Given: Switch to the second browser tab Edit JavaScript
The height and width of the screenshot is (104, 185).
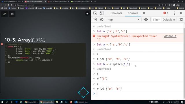Looking at the screenshot, I should pyautogui.click(x=35, y=2).
